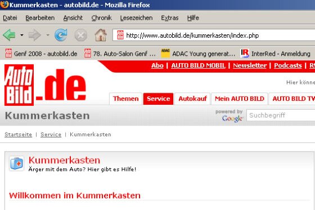Image resolution: width=315 pixels, height=210 pixels.
Task: Click the 'Willkommen im Kummerkasten' heading
Action: [x=75, y=195]
